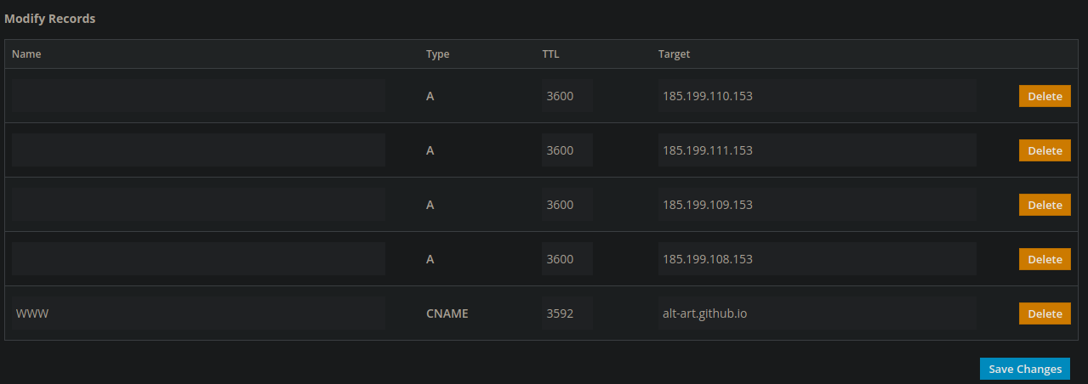Screen dimensions: 1088x384
Task: Click the www name input field
Action: [x=198, y=313]
